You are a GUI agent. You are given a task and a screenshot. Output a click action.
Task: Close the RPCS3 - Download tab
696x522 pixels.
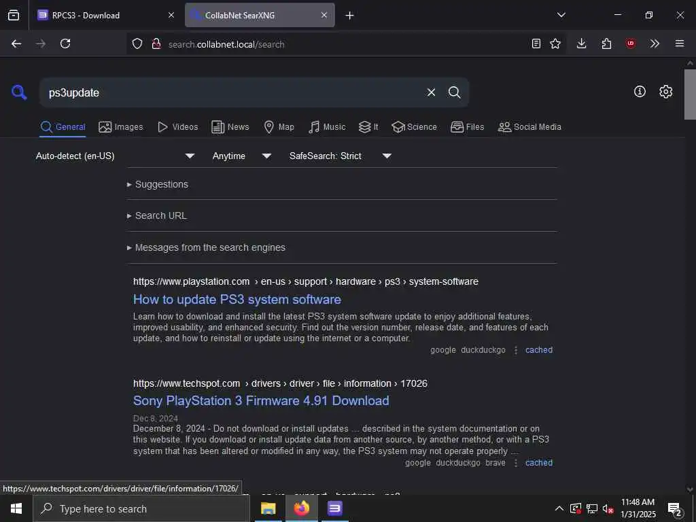click(171, 15)
